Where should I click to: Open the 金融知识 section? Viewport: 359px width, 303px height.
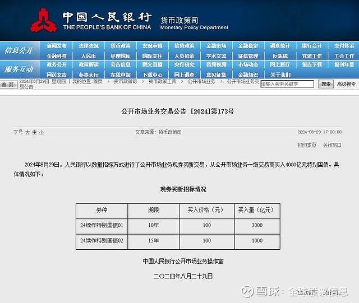point(248,75)
